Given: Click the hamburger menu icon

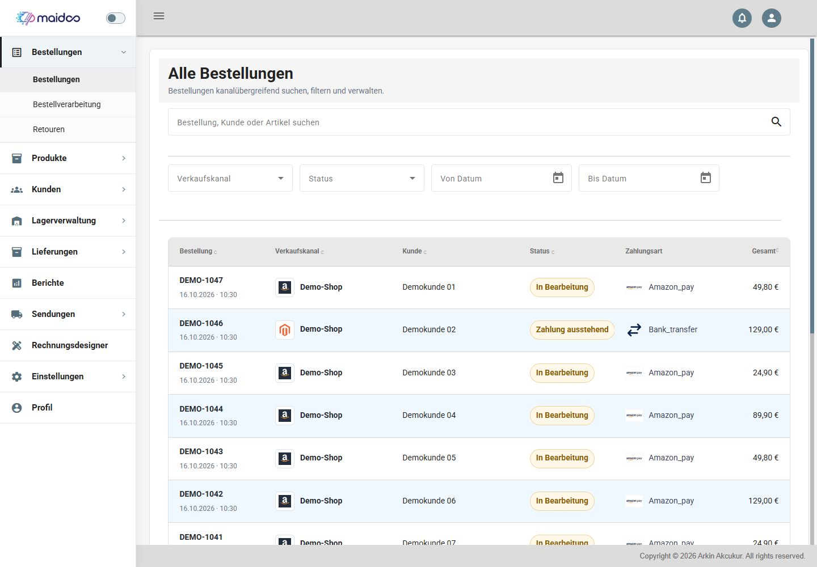Looking at the screenshot, I should pos(159,16).
